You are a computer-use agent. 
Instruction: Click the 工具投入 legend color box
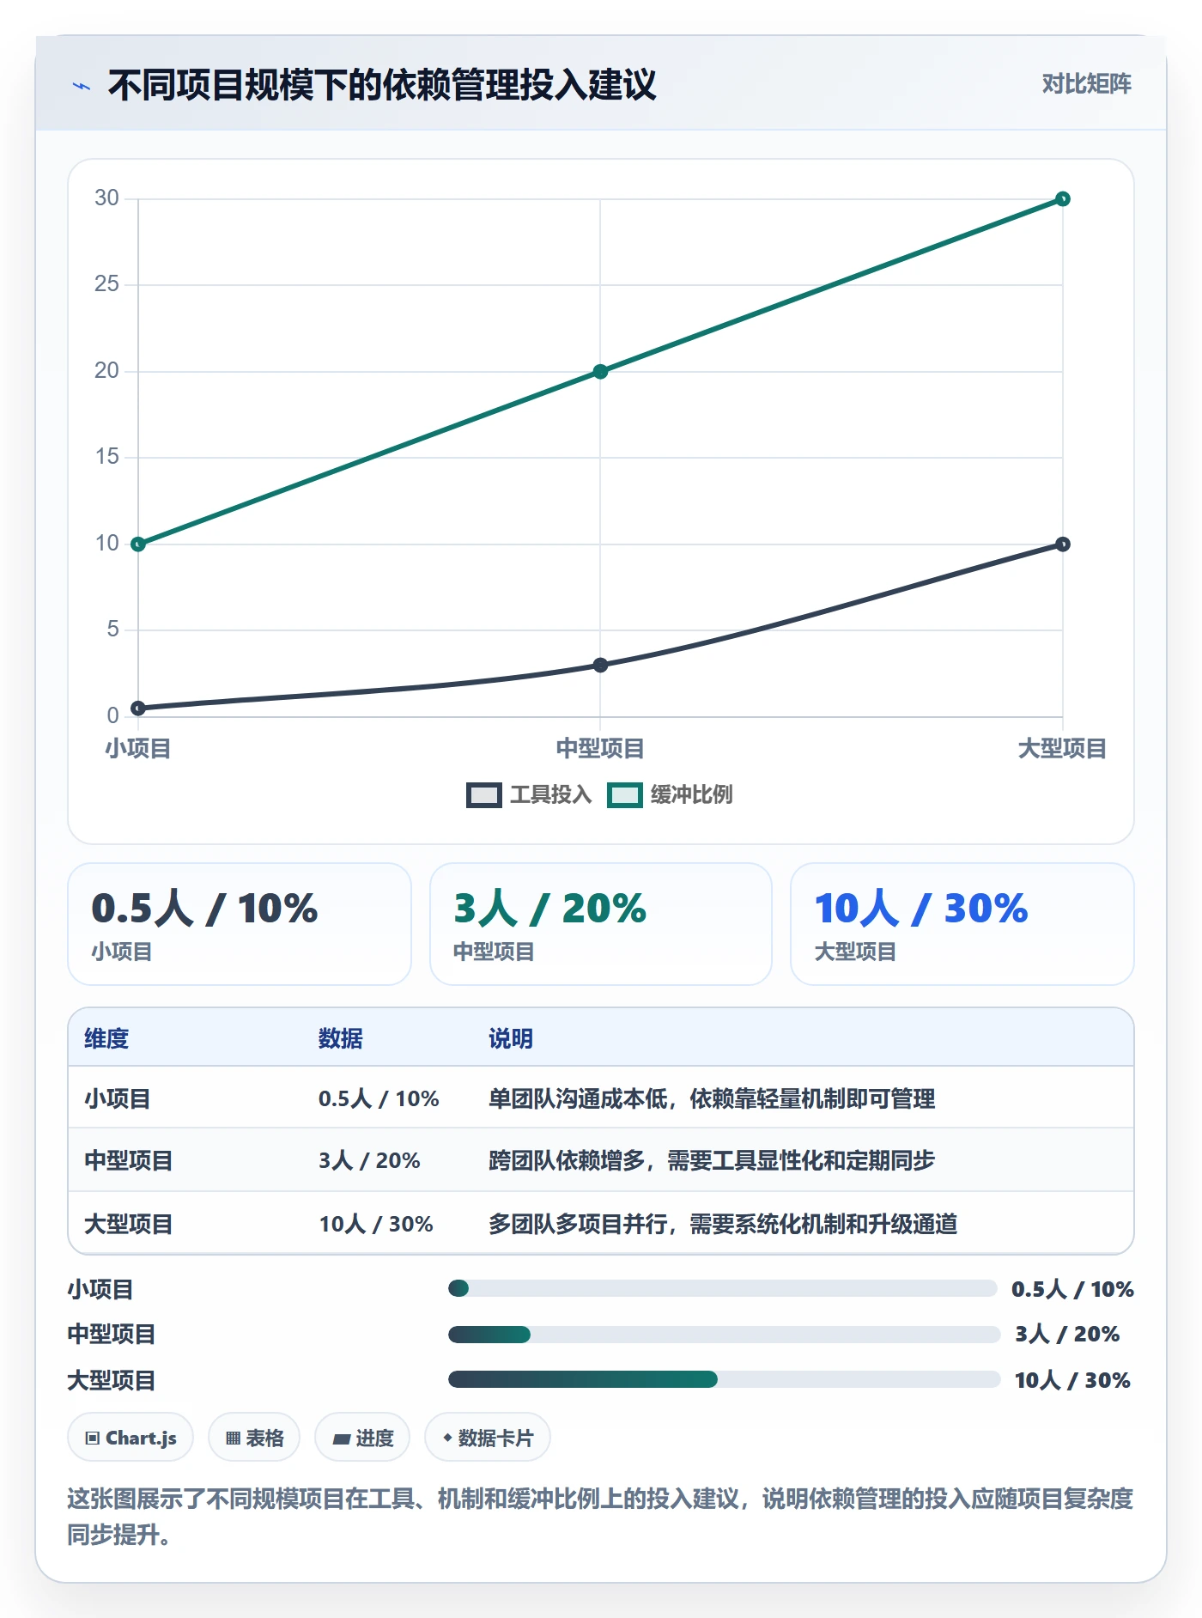484,795
